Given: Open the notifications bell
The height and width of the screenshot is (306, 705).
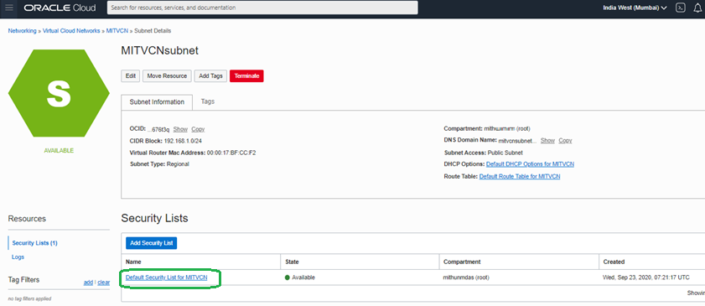Looking at the screenshot, I should point(697,8).
